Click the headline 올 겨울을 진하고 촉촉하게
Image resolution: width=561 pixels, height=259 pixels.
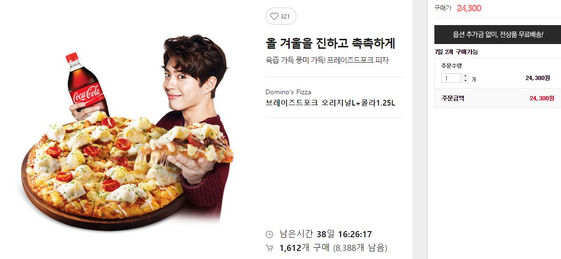(x=330, y=43)
